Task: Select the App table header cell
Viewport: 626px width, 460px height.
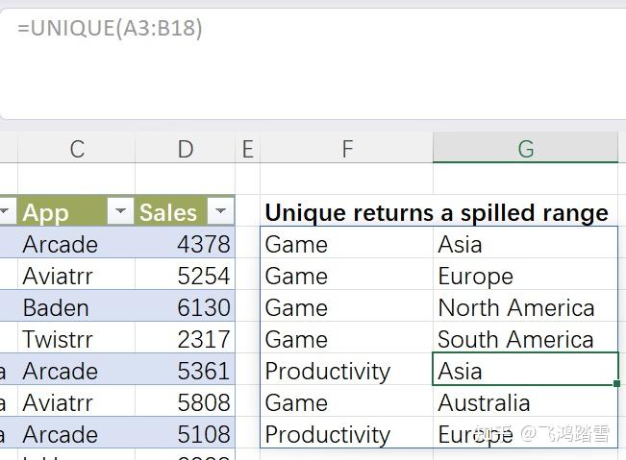Action: (60, 212)
